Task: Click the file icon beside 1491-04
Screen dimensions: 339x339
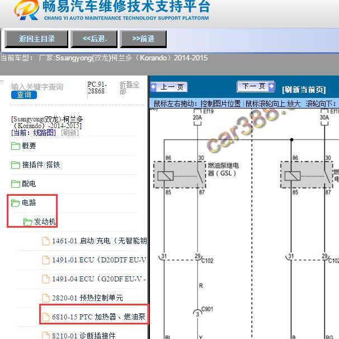Action: (46, 279)
